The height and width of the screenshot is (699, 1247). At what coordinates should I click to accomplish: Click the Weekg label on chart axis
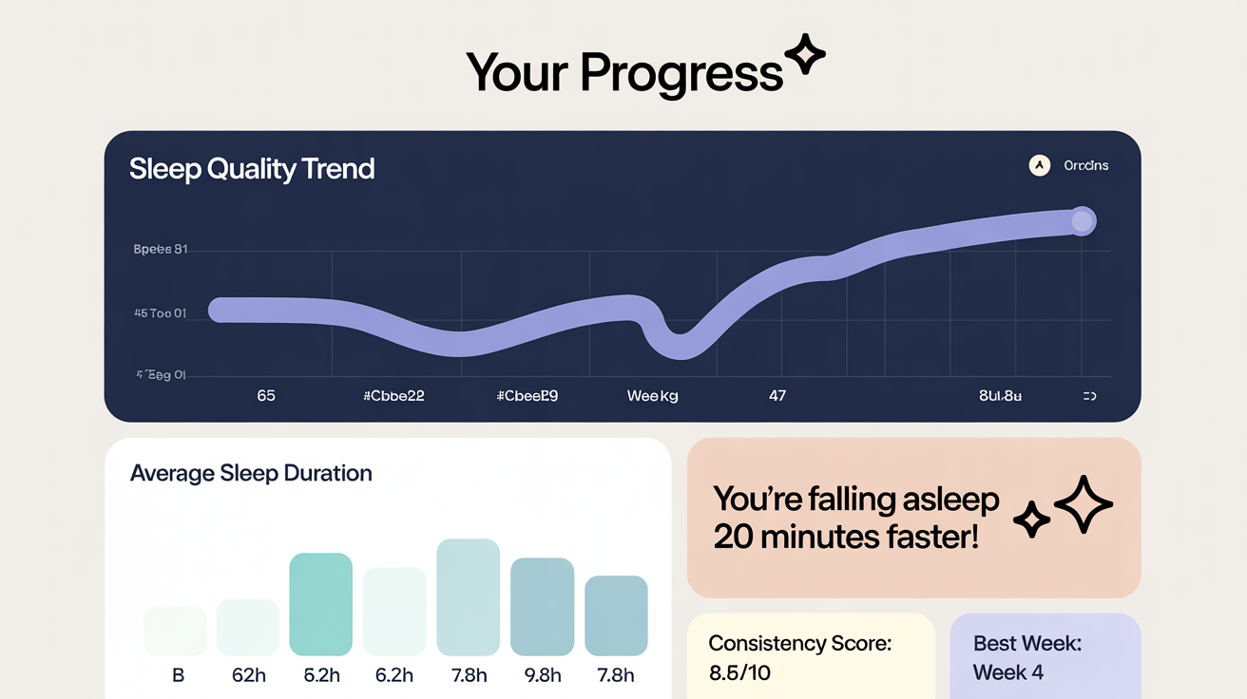click(x=652, y=396)
